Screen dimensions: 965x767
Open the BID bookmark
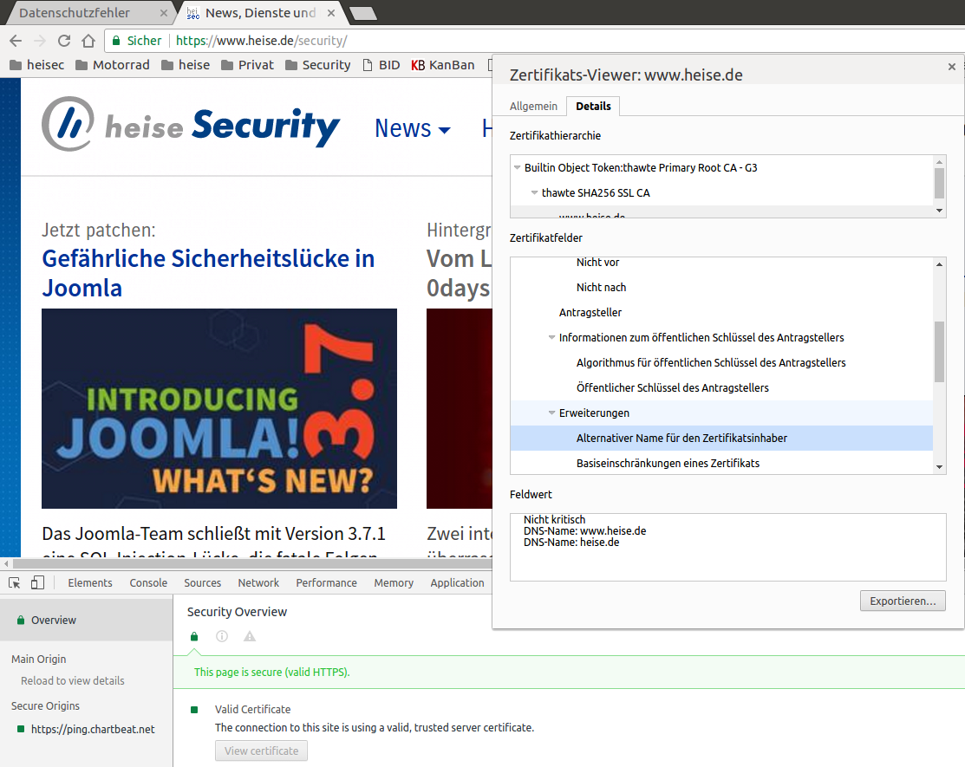[x=381, y=65]
